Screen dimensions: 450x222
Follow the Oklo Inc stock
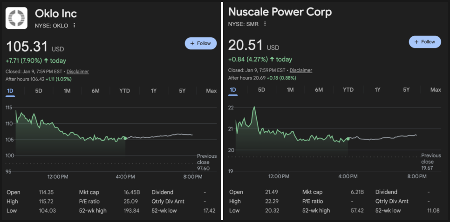pos(201,43)
